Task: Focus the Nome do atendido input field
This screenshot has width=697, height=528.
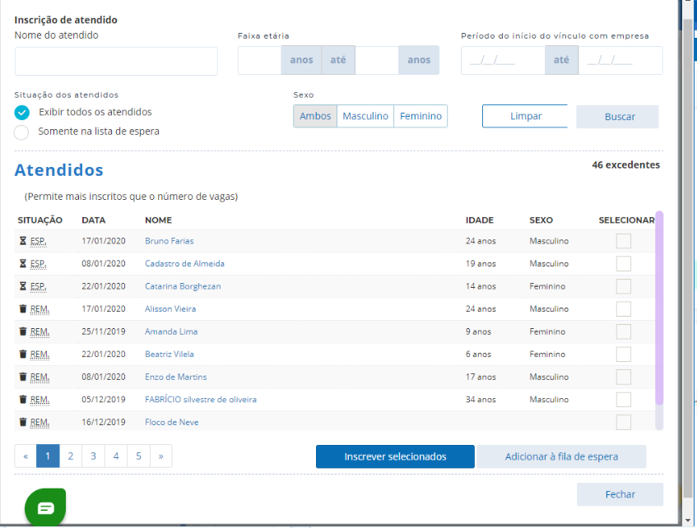Action: (x=116, y=61)
